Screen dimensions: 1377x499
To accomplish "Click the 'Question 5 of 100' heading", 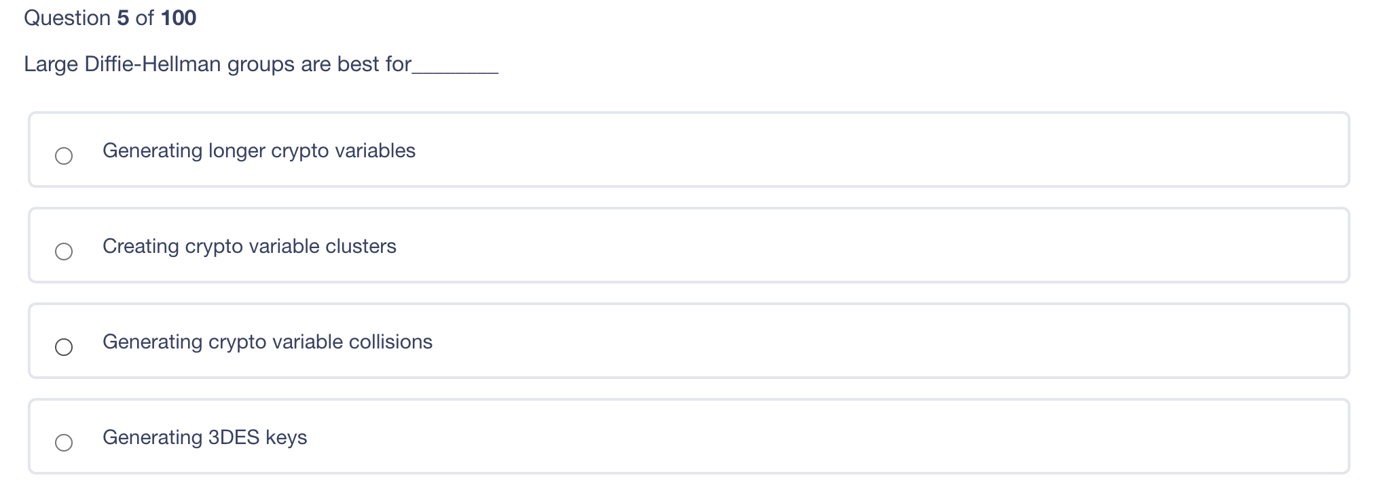I will [x=110, y=18].
